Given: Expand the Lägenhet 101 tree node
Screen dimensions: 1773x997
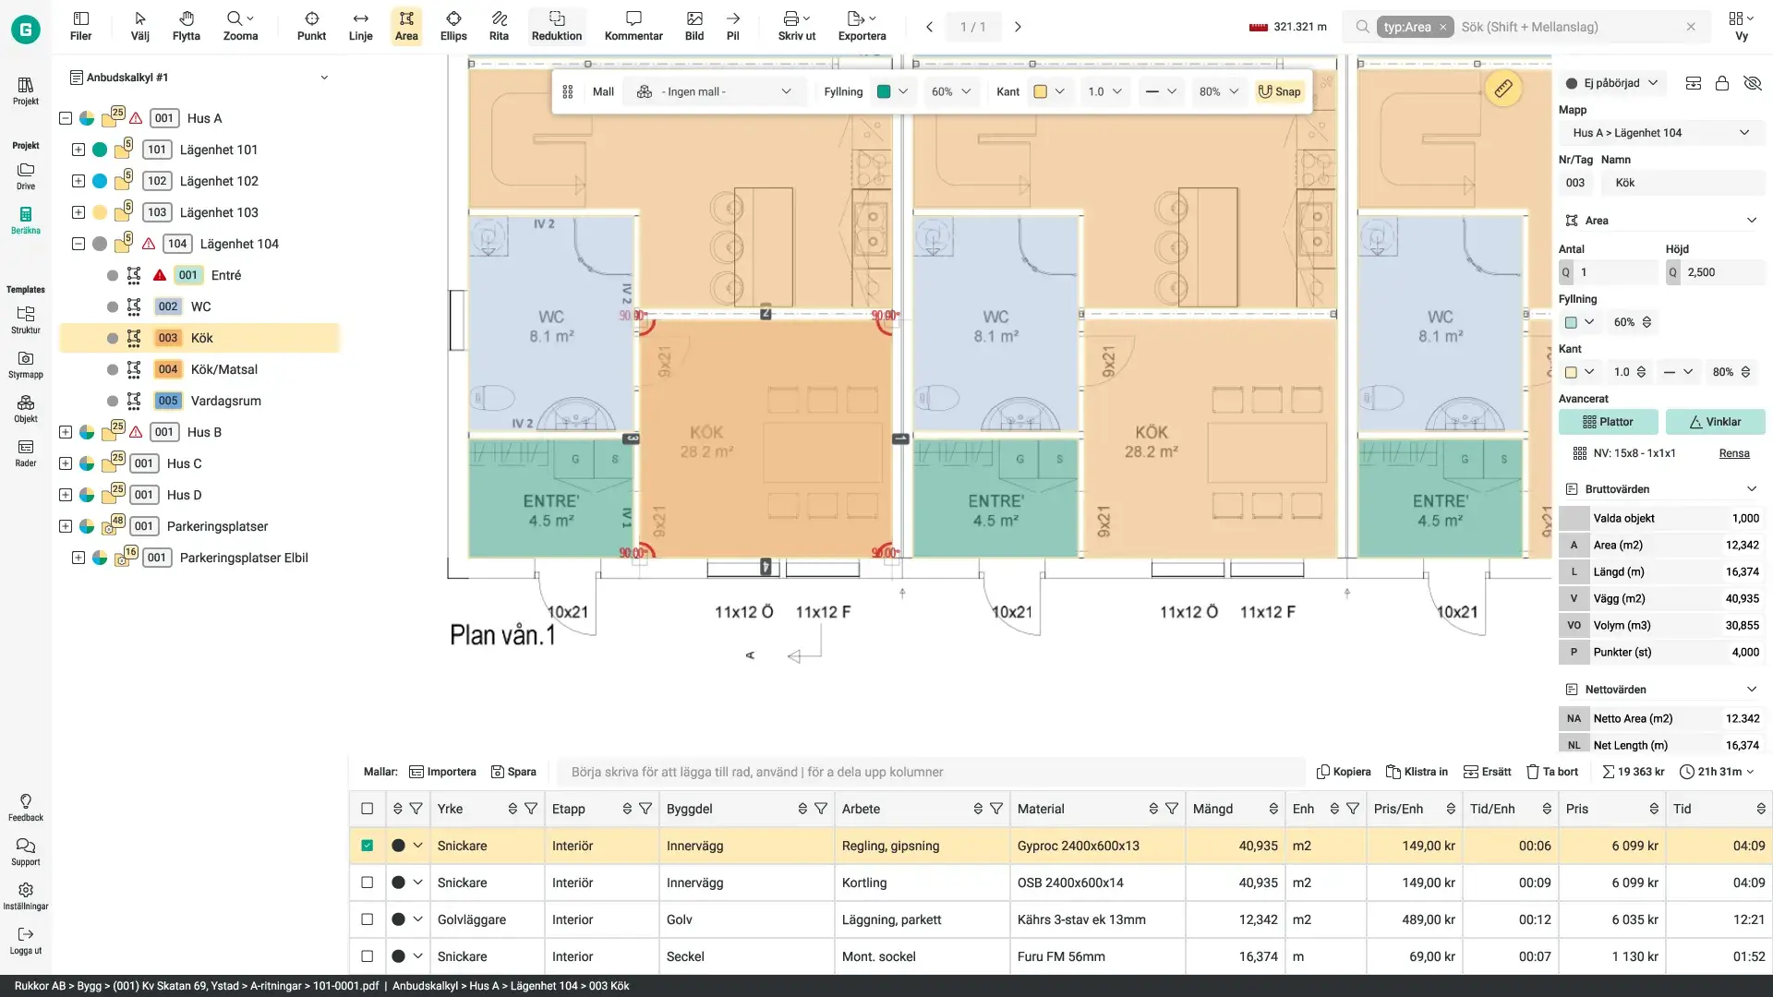Looking at the screenshot, I should click(78, 150).
